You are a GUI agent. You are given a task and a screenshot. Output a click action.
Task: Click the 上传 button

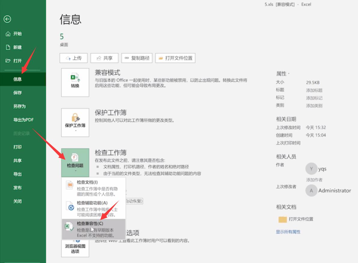74,58
